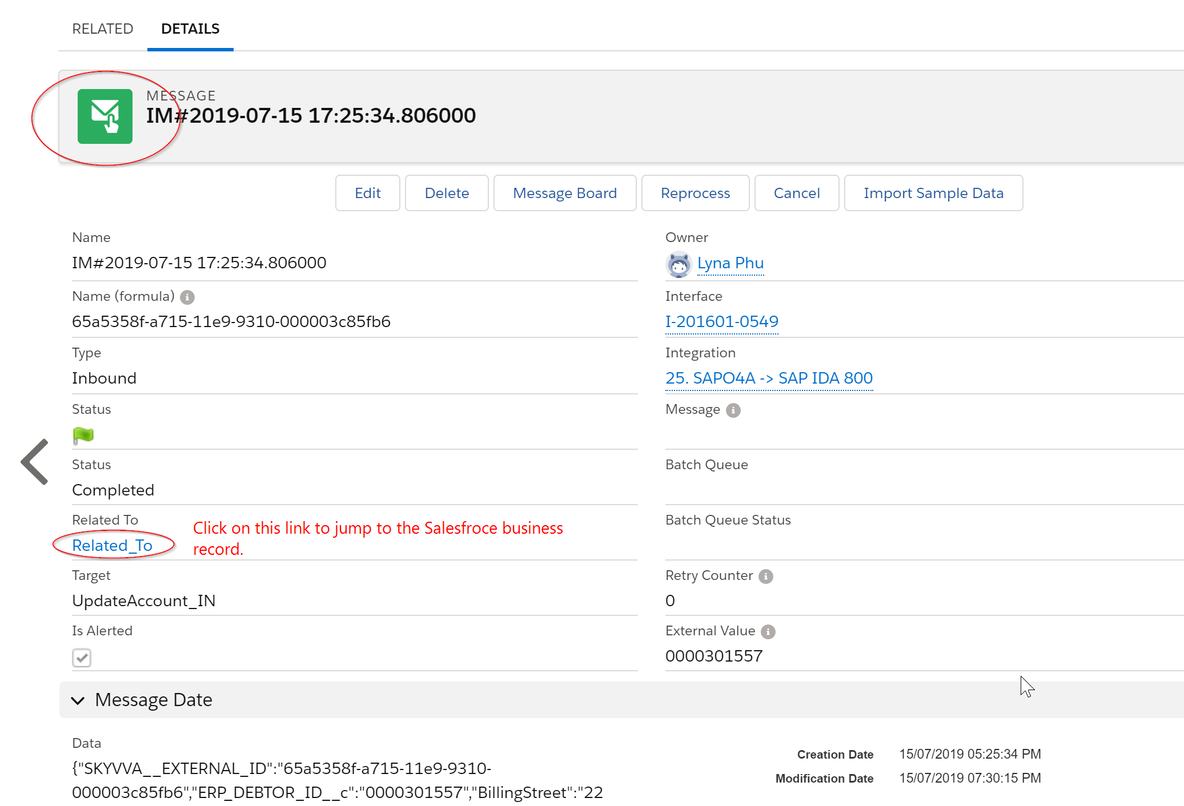Viewport: 1184px width, 806px height.
Task: Click the JSON data text field
Action: [x=337, y=780]
